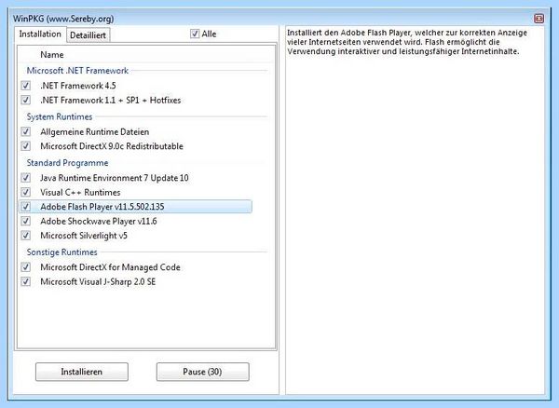Uncheck Java Runtime Environment 7 Update 10
The height and width of the screenshot is (408, 559).
pyautogui.click(x=26, y=178)
